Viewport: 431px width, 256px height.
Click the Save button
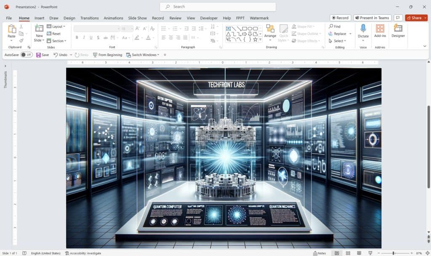coord(43,55)
